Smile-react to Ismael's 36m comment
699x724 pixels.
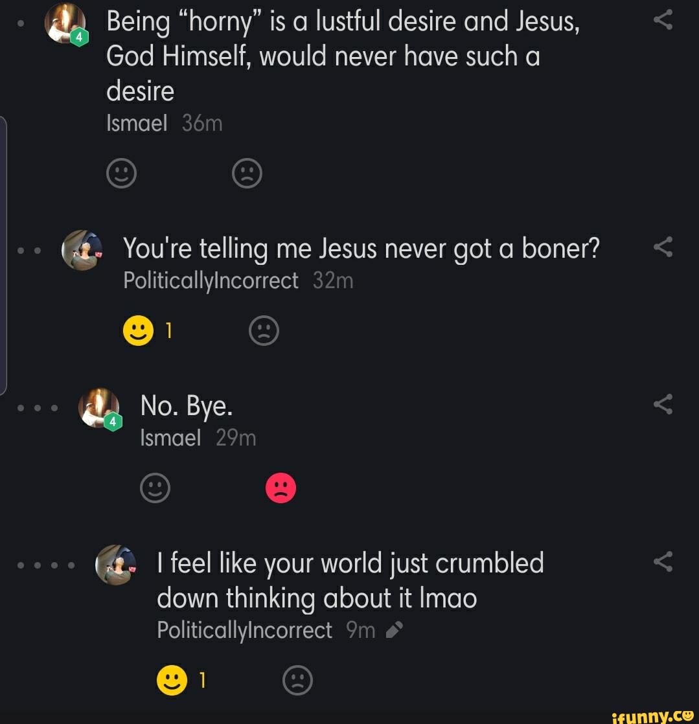(x=121, y=174)
